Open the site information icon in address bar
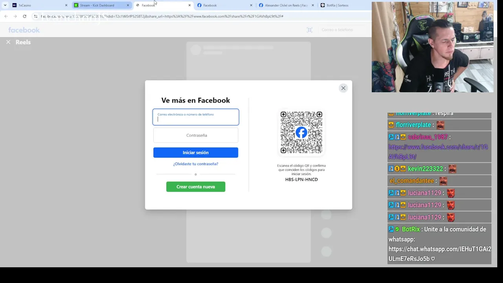The height and width of the screenshot is (283, 503). pyautogui.click(x=35, y=16)
